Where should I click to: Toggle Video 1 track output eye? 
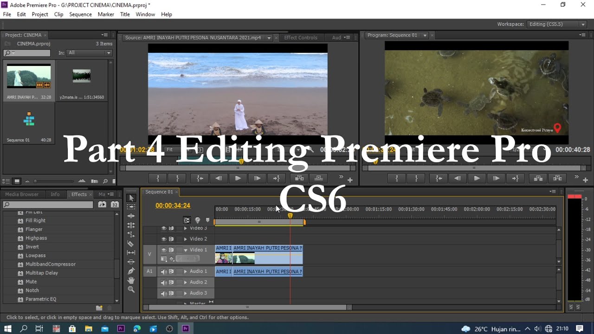[164, 250]
